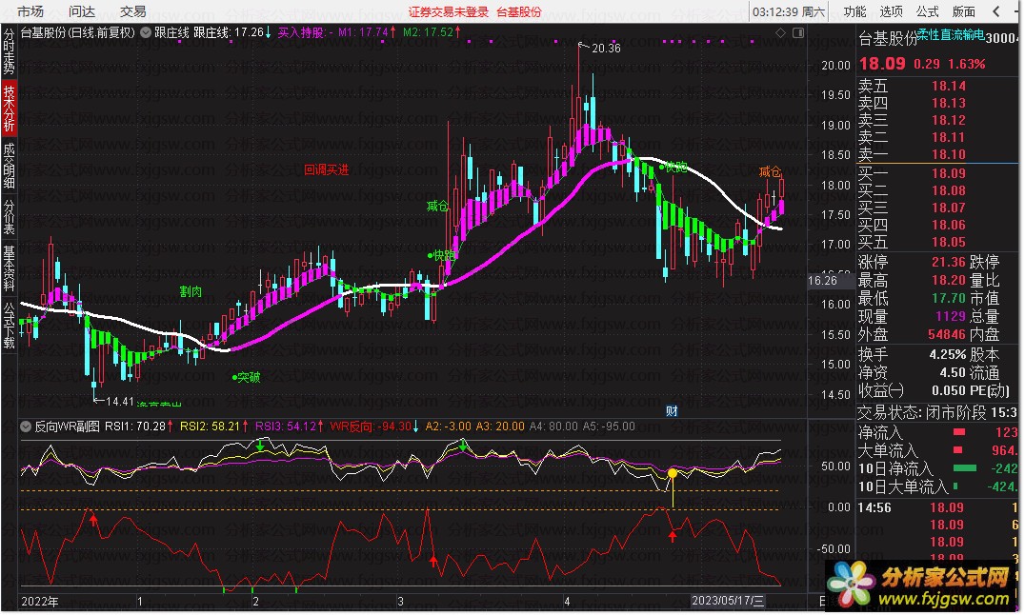Click the diamond icon at chart corner
Image resolution: width=1025 pixels, height=615 pixels.
tap(780, 32)
